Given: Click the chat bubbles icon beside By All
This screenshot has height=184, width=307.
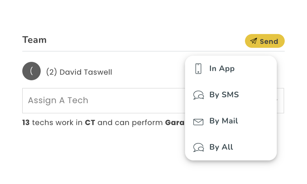Looking at the screenshot, I should pyautogui.click(x=198, y=147).
